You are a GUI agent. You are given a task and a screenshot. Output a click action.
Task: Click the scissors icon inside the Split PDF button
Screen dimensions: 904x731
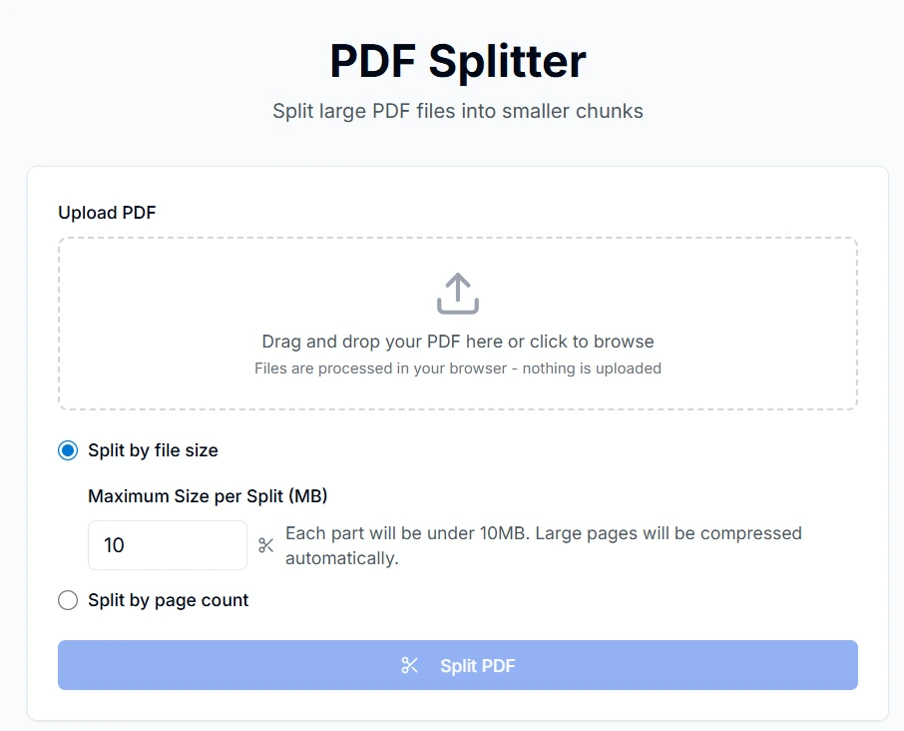click(410, 665)
